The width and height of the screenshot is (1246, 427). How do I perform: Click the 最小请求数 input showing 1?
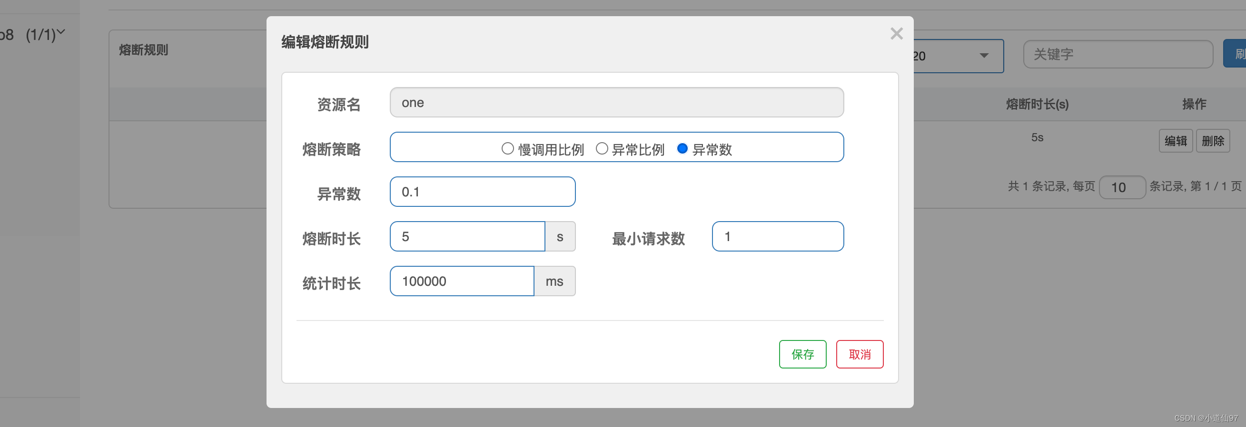tap(778, 237)
